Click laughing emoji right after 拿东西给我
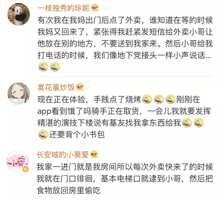Screen dimensions: 219x200 coord(187,123)
